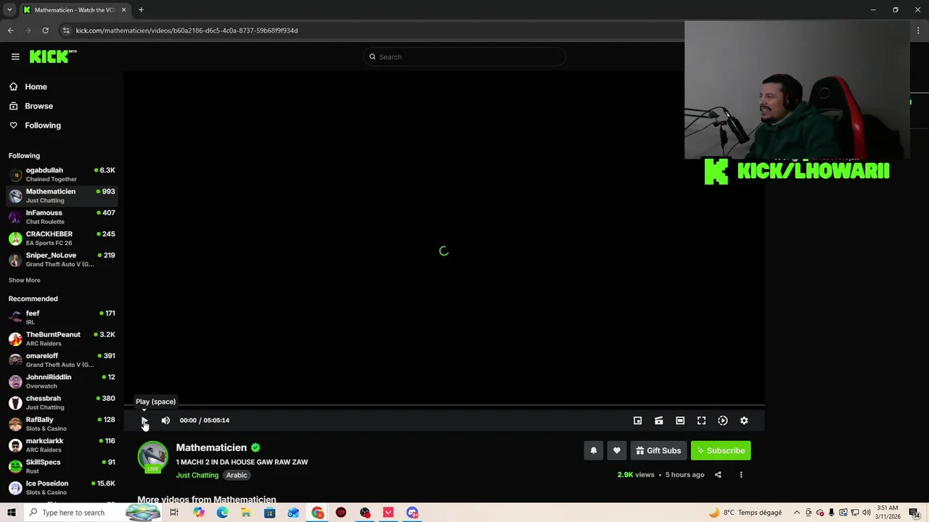Open new browser tab
Viewport: 929px width, 522px height.
[141, 10]
